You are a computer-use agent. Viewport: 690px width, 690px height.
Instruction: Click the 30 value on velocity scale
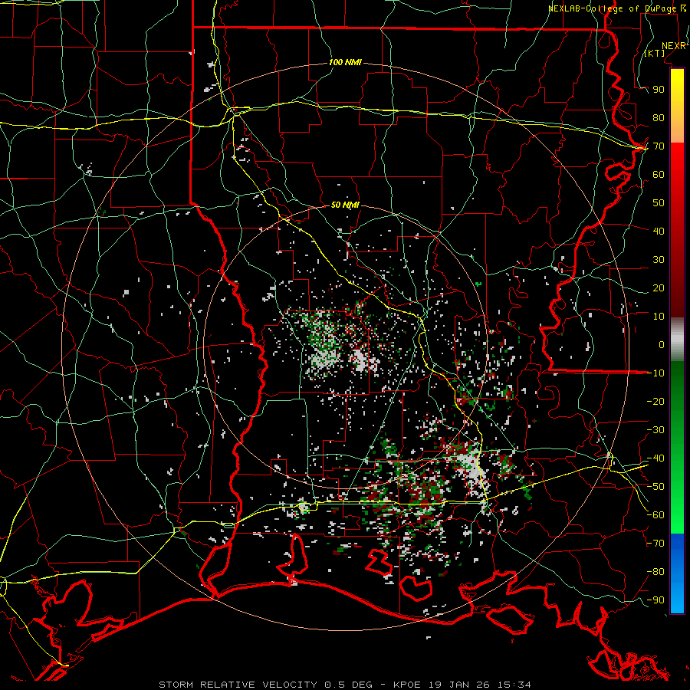point(659,260)
